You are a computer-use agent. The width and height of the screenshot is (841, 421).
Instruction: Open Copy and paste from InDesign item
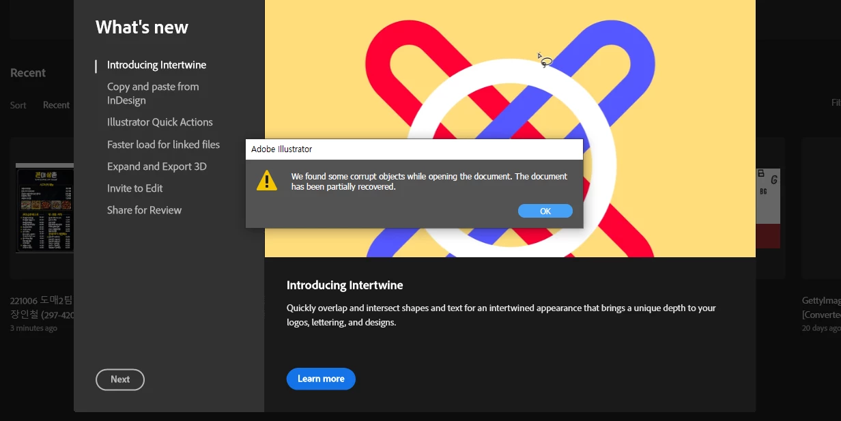tap(153, 93)
